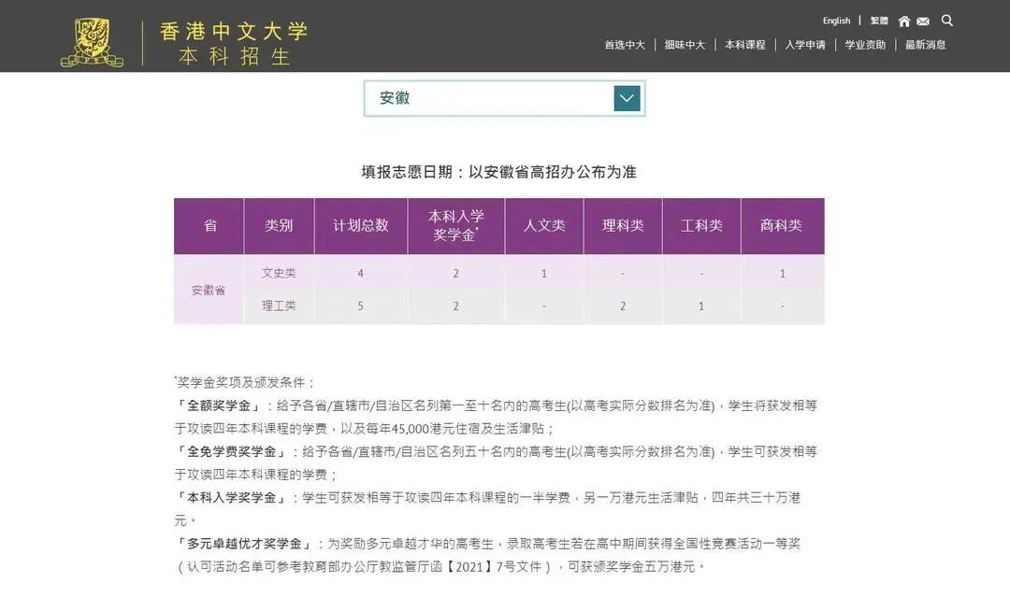This screenshot has width=1010, height=611.
Task: Open the 入学申请 menu
Action: pos(805,45)
